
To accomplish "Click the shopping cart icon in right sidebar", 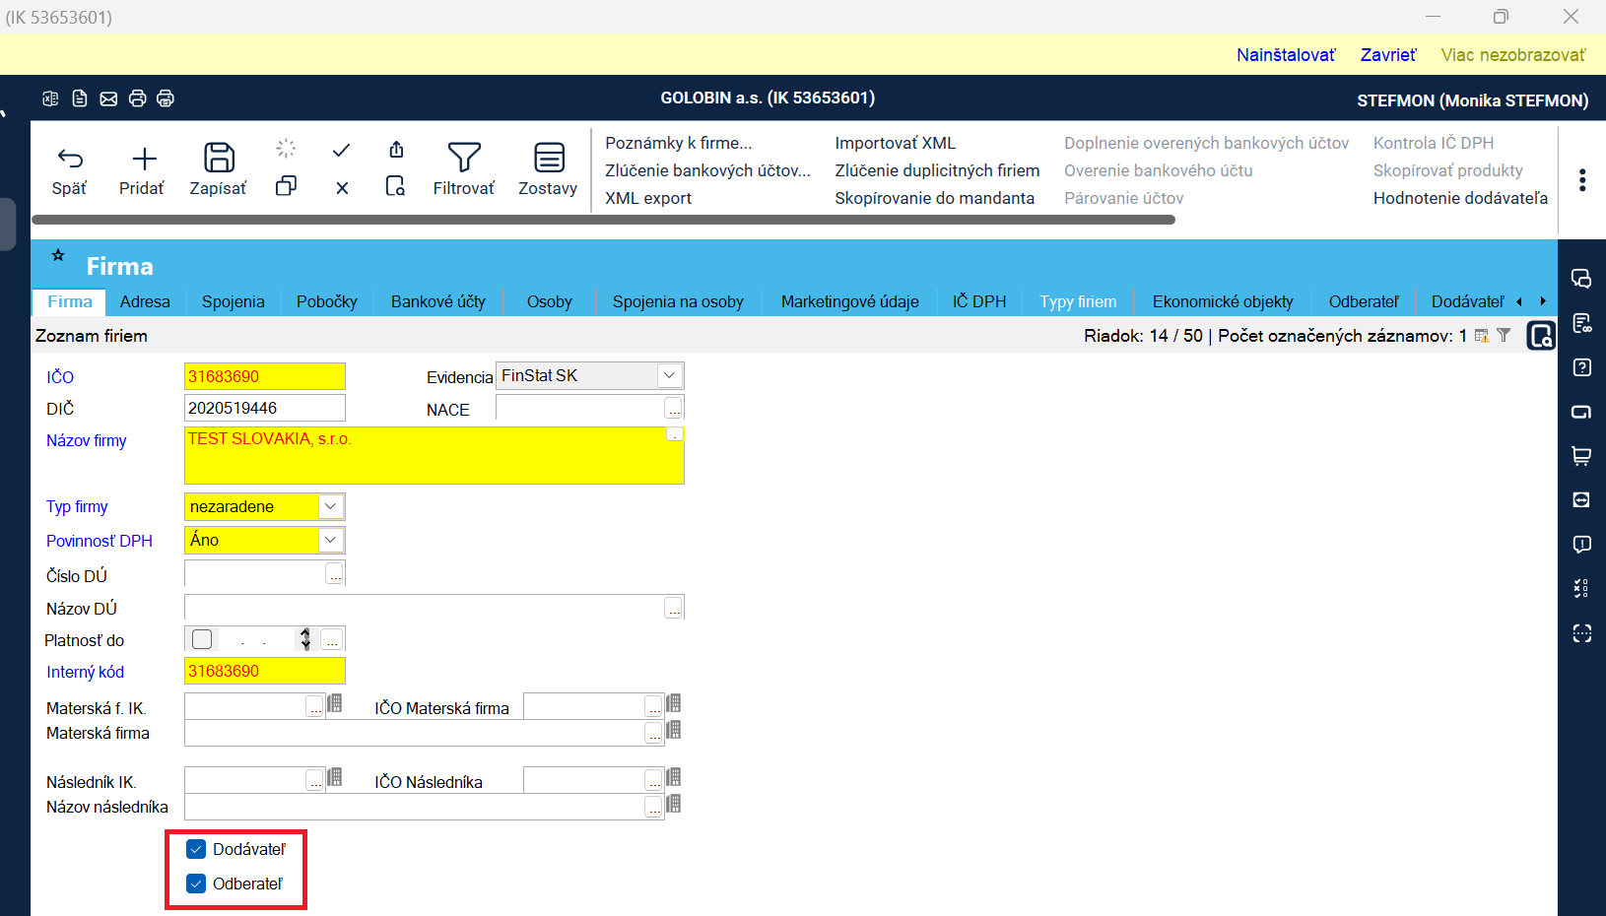I will (x=1581, y=456).
